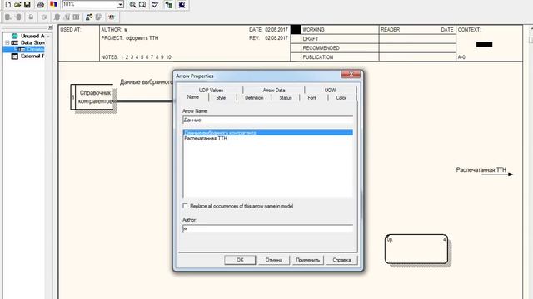Click the External R... tree node icon

15,56
